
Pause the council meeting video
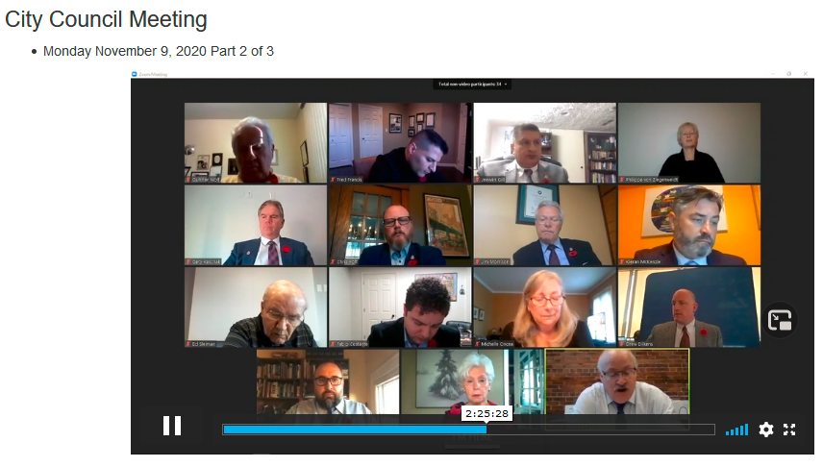(172, 426)
